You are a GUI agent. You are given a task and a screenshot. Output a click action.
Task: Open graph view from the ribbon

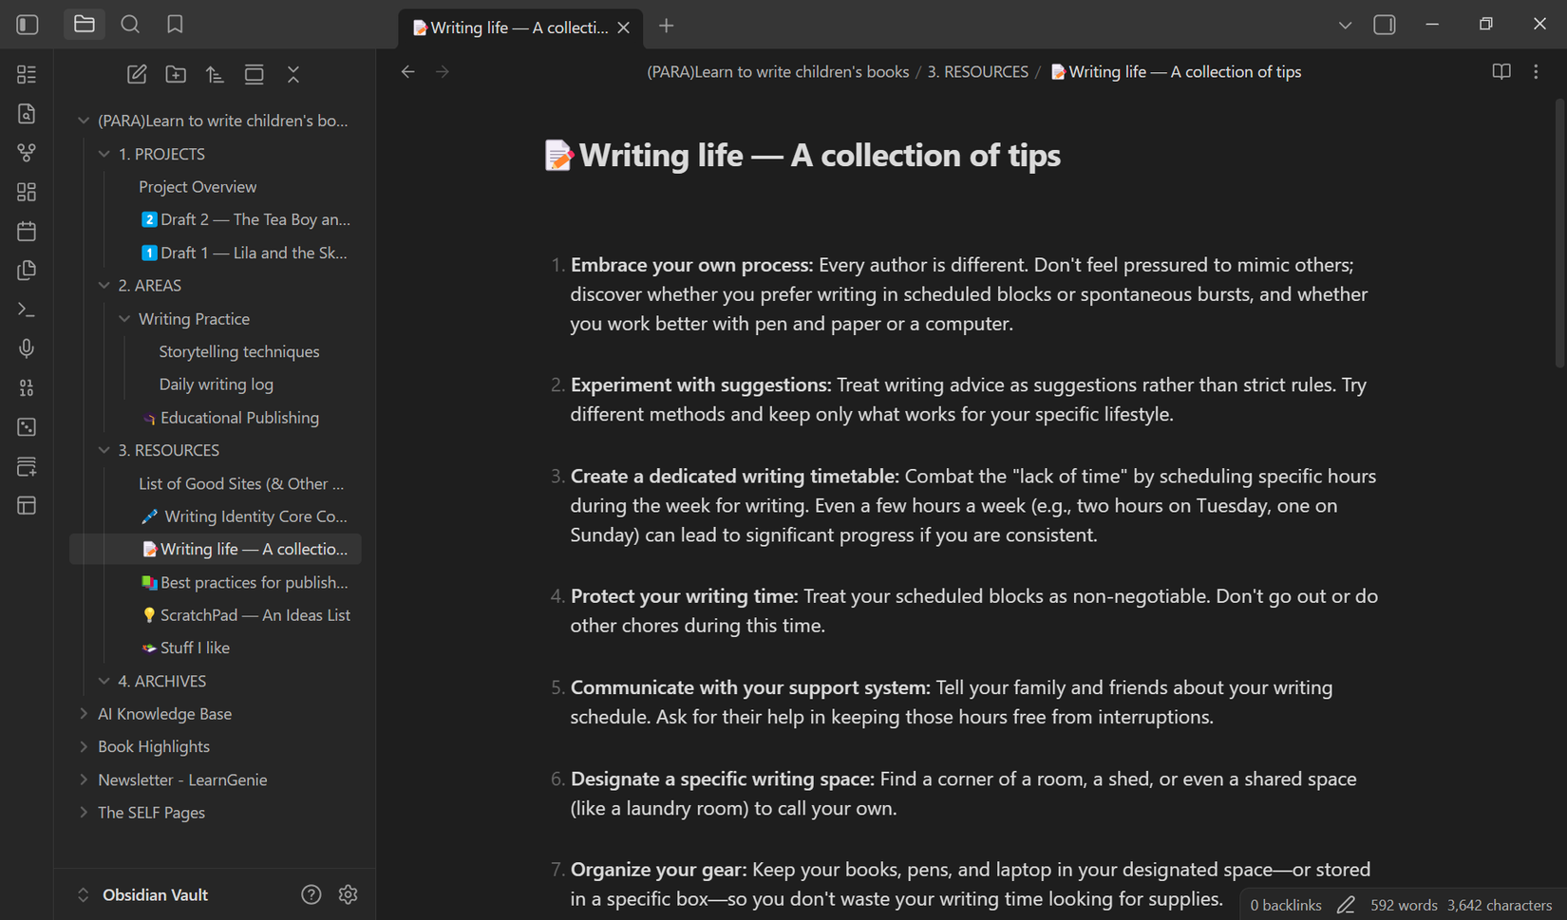(27, 153)
